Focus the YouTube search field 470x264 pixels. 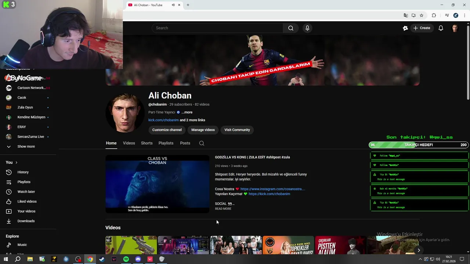(217, 28)
